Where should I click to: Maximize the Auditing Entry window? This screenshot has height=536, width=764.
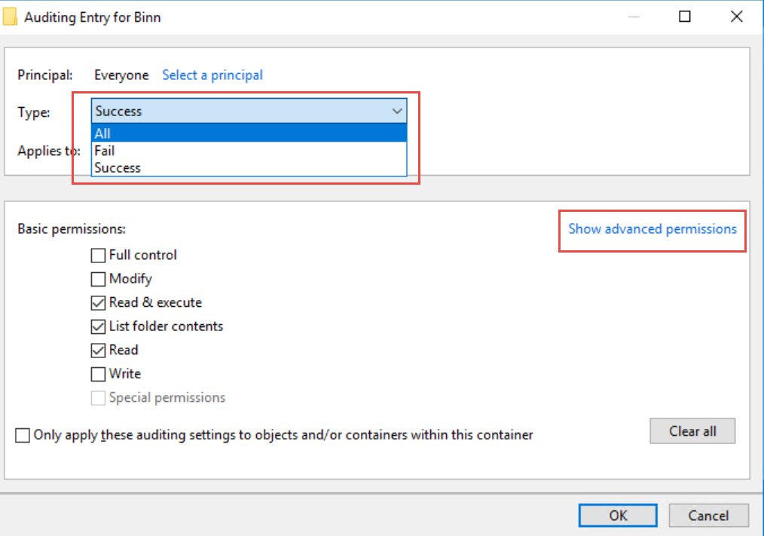(685, 17)
